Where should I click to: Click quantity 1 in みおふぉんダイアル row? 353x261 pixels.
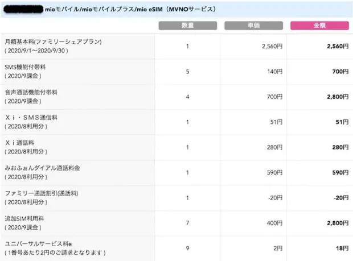click(187, 173)
